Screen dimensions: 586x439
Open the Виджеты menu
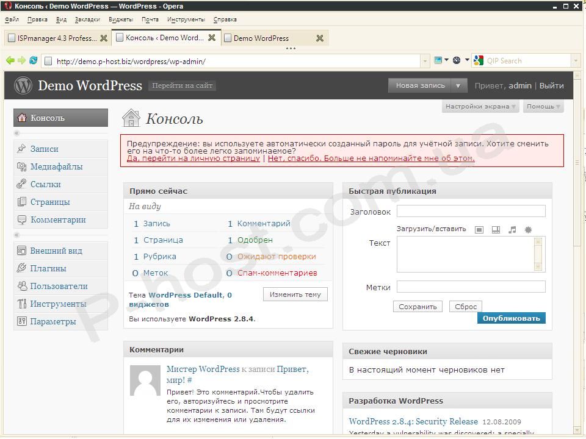point(121,20)
